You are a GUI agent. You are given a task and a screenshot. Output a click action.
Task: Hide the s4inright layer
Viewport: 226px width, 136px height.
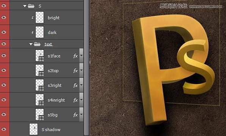tap(4, 100)
